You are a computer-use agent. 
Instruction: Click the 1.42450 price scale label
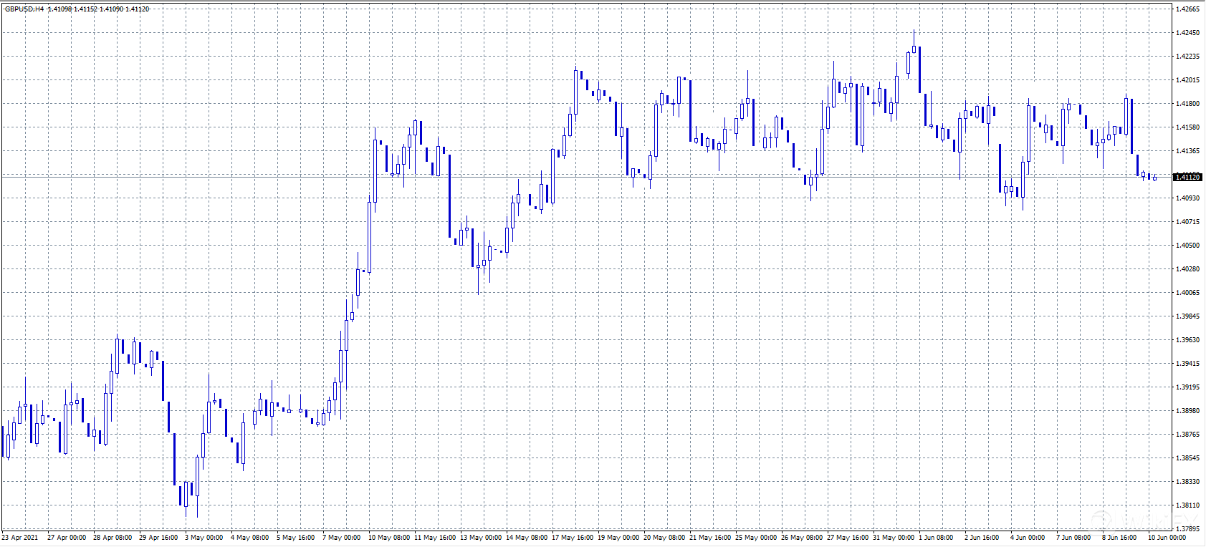tap(1187, 33)
